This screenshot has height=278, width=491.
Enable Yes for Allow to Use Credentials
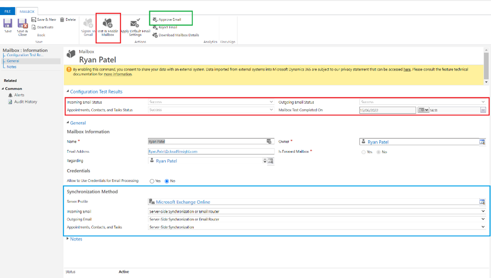151,181
